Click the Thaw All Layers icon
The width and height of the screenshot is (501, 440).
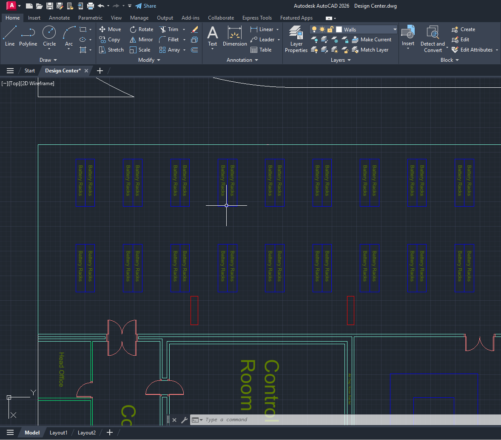click(x=335, y=50)
